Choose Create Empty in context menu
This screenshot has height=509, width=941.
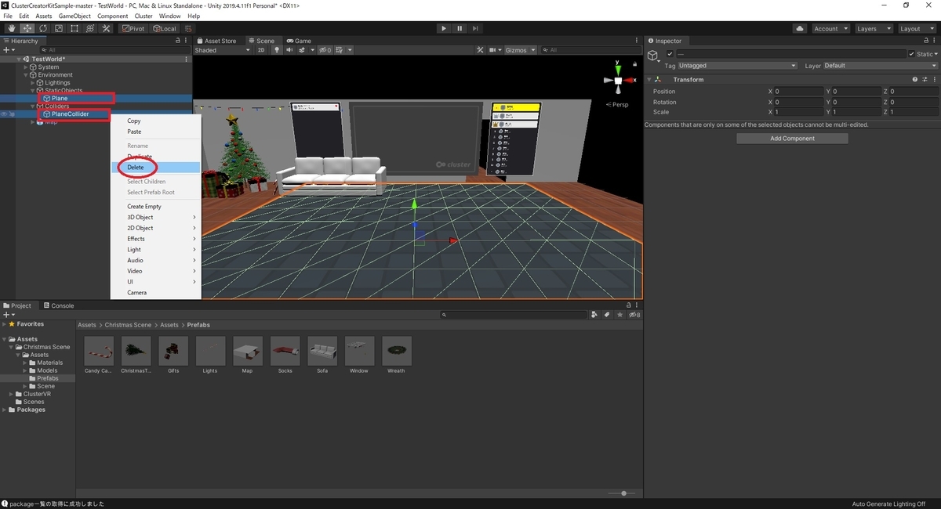click(x=155, y=207)
